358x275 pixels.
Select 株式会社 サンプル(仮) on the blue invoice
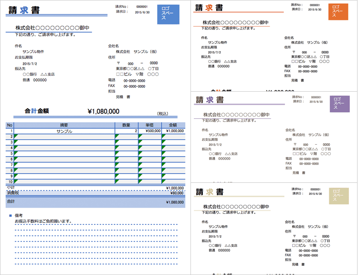[137, 52]
